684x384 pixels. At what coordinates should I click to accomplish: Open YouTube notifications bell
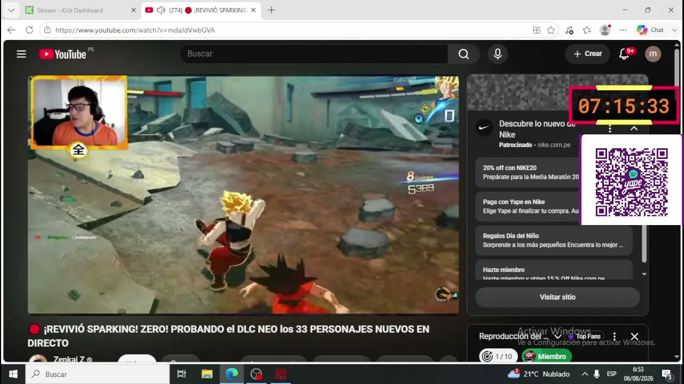[624, 54]
